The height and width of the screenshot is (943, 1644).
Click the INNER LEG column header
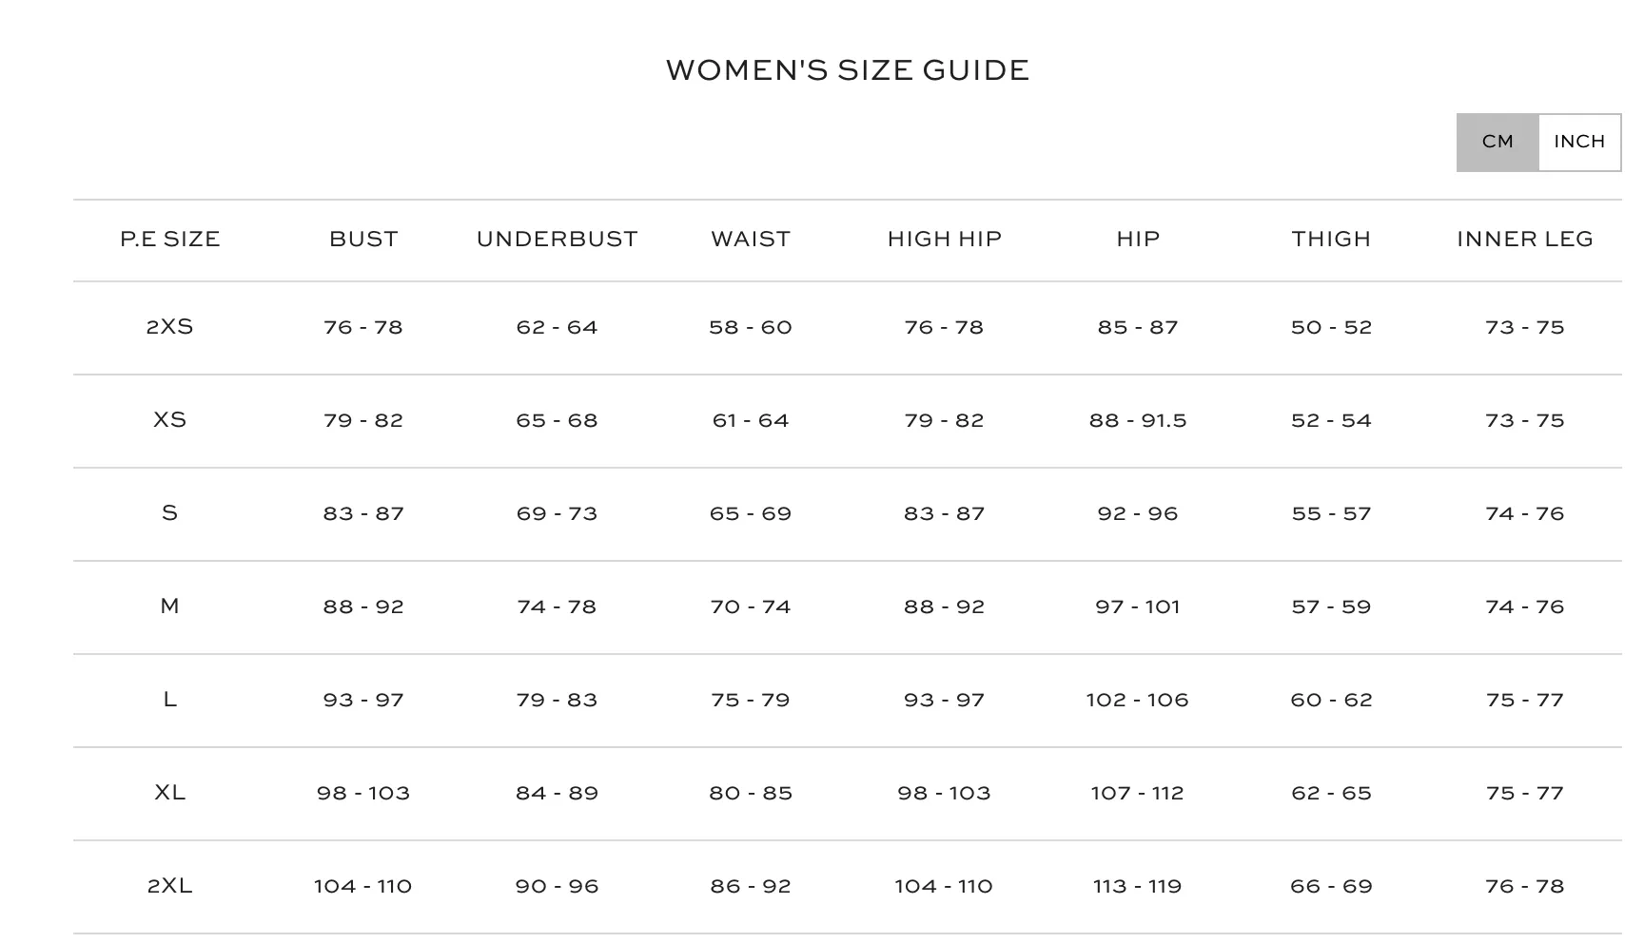1525,240
